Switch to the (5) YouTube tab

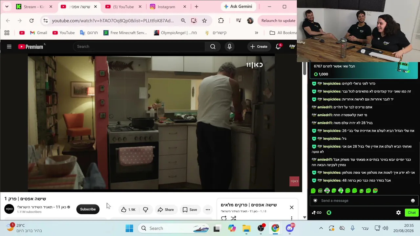click(x=123, y=7)
